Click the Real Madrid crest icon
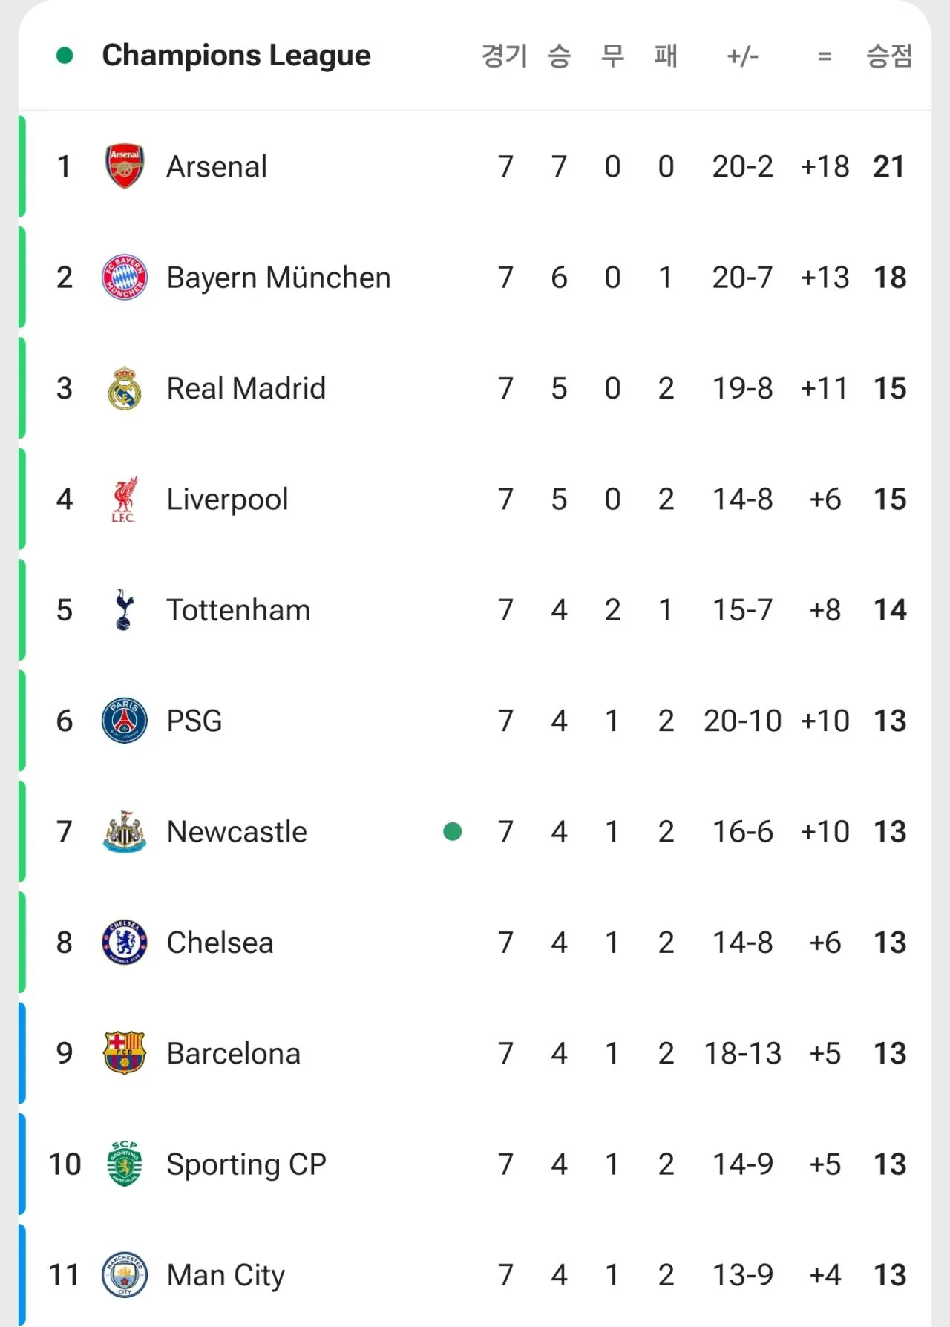Viewport: 950px width, 1327px height. pyautogui.click(x=124, y=388)
